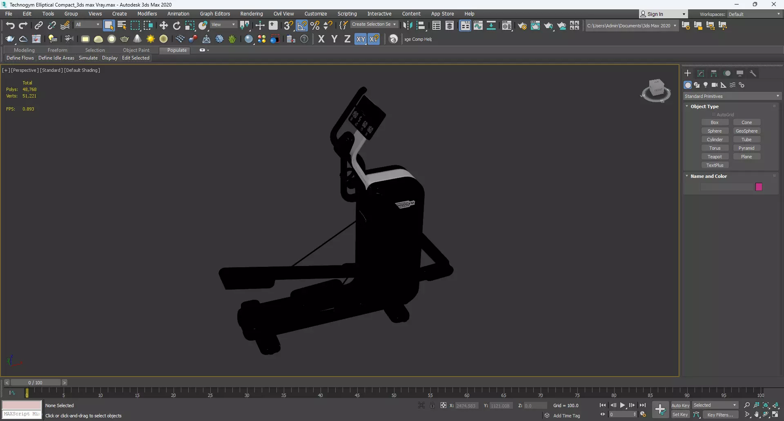784x421 pixels.
Task: Open the Graph Editors menu
Action: [x=215, y=14]
